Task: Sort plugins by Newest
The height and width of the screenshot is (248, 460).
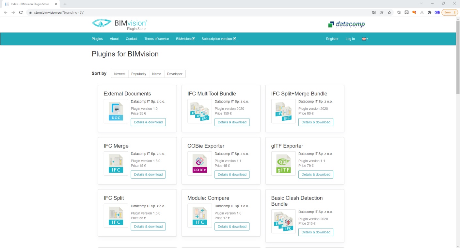Action: pos(120,74)
